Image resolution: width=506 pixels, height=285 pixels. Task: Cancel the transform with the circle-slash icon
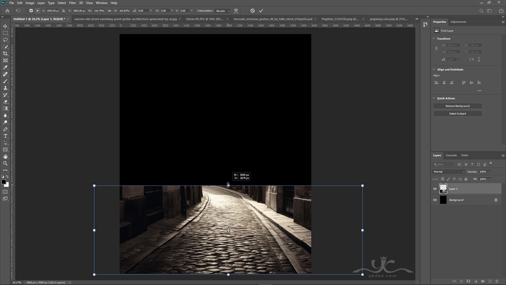252,11
